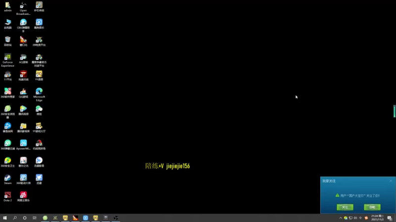Open taskbar clock showing 21:24
This screenshot has width=396, height=222.
click(377, 218)
